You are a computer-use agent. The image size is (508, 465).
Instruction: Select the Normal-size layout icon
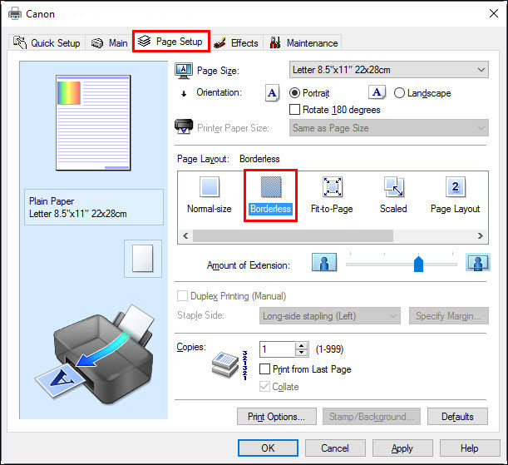[x=210, y=186]
